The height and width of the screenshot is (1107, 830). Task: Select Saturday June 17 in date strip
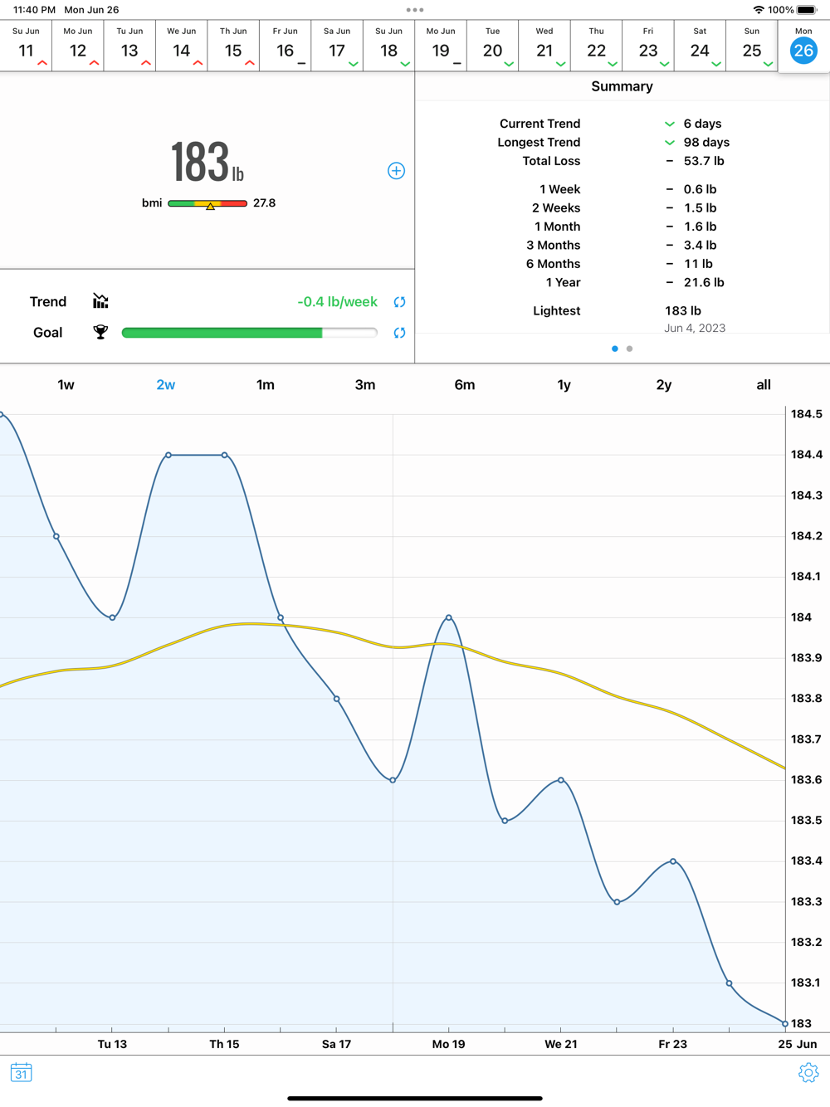coord(337,46)
